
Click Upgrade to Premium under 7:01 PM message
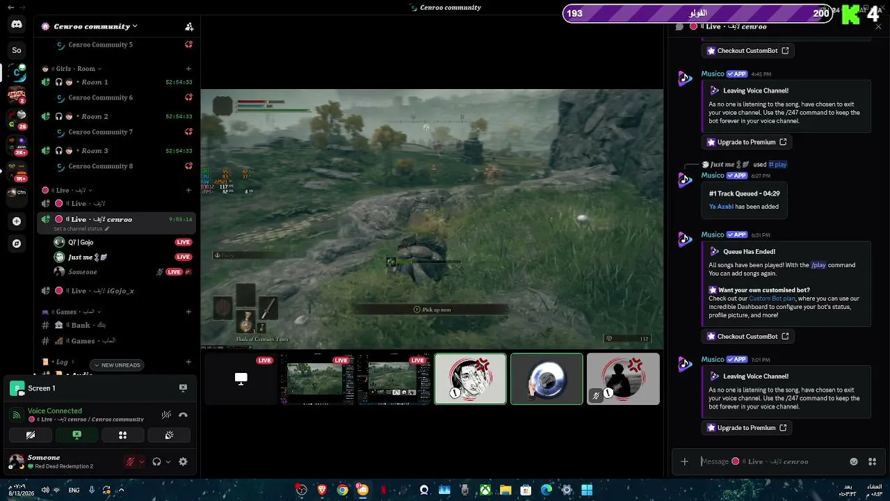click(746, 428)
